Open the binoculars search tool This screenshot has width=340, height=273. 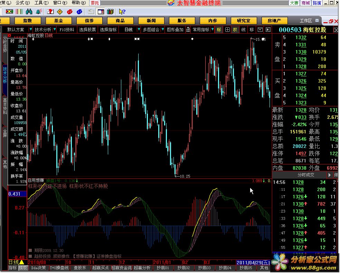(x=29, y=11)
